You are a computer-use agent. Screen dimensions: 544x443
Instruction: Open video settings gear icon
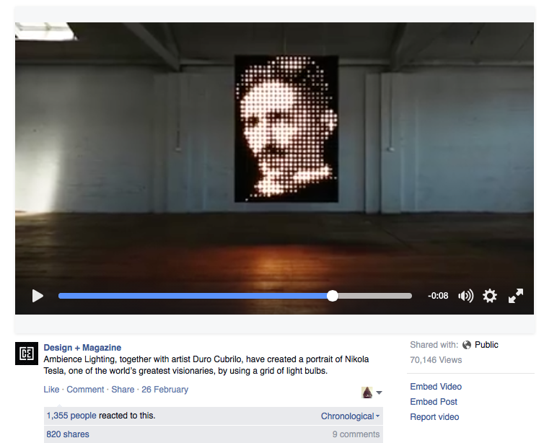coord(490,296)
